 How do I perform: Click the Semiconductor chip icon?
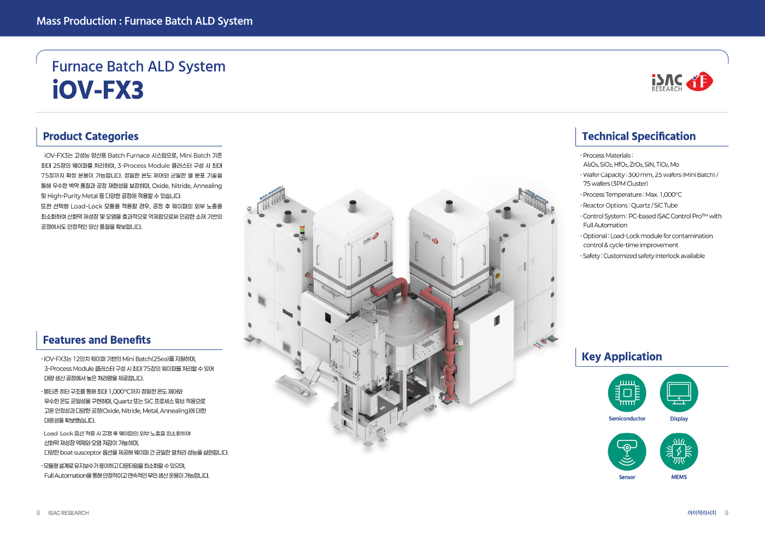click(x=627, y=393)
